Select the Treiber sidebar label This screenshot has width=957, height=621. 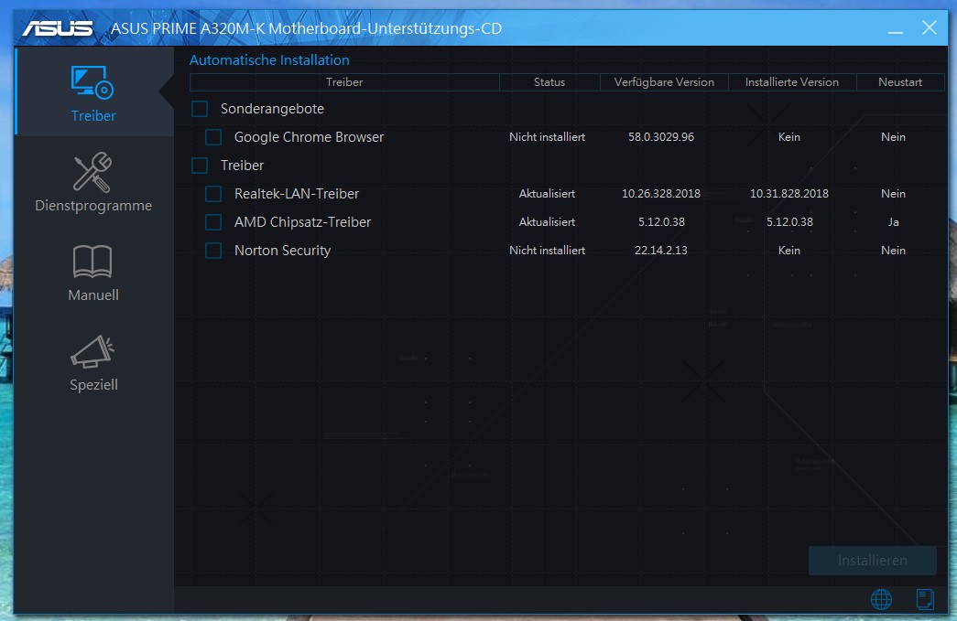click(93, 116)
